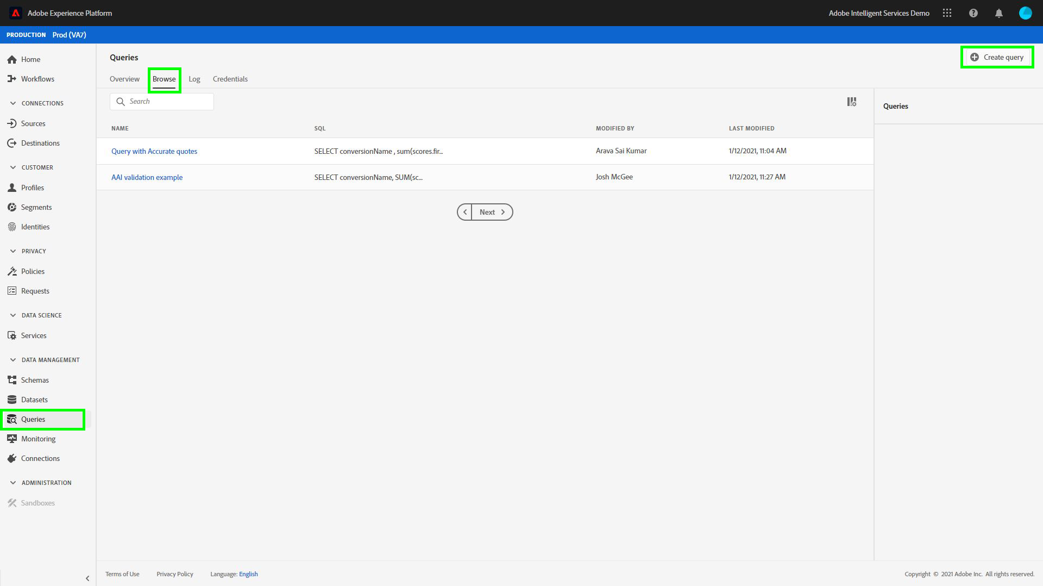
Task: Collapse the Data Science section
Action: [13, 315]
